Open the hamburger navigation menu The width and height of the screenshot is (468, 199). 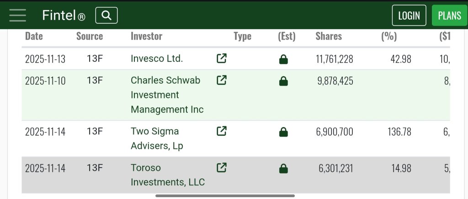(x=18, y=15)
